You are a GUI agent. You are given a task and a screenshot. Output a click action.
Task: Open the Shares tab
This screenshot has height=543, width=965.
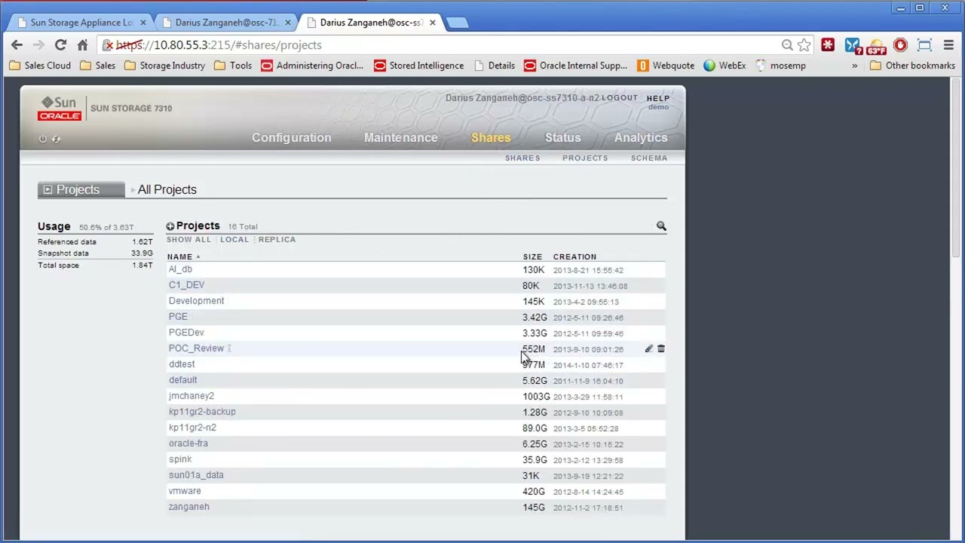pyautogui.click(x=491, y=137)
